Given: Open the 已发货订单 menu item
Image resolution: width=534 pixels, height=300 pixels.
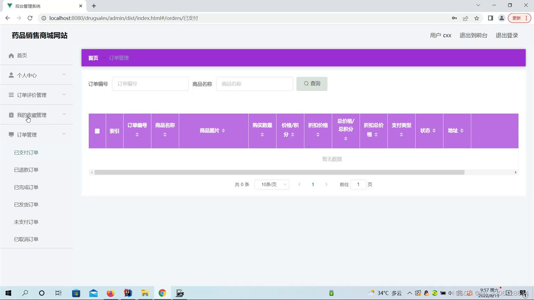Looking at the screenshot, I should pos(26,205).
